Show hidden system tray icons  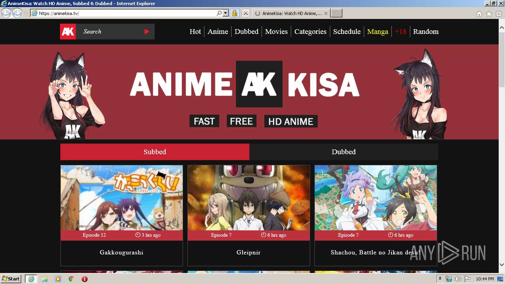pyautogui.click(x=440, y=279)
